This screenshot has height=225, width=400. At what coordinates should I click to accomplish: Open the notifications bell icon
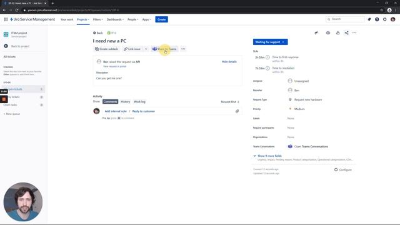point(369,19)
